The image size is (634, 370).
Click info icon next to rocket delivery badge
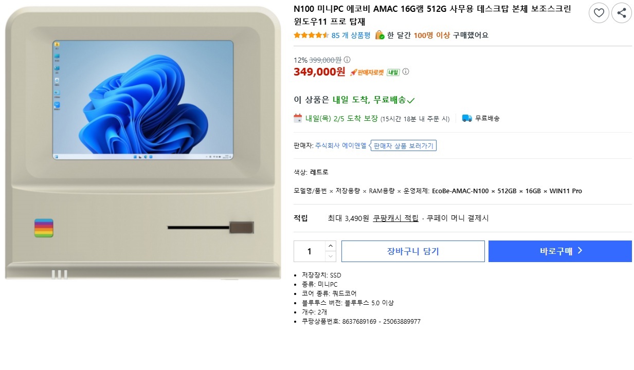click(406, 71)
